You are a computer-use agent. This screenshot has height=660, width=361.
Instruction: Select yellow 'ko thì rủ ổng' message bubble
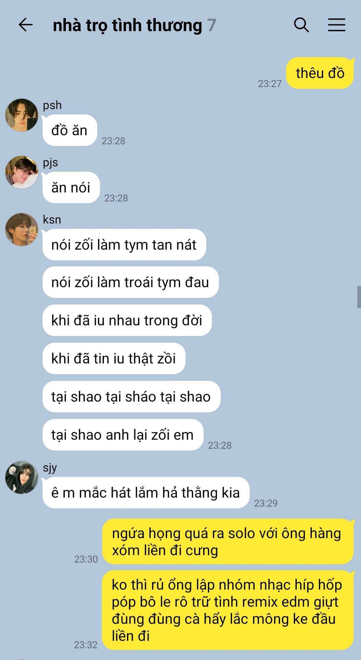[x=228, y=610]
